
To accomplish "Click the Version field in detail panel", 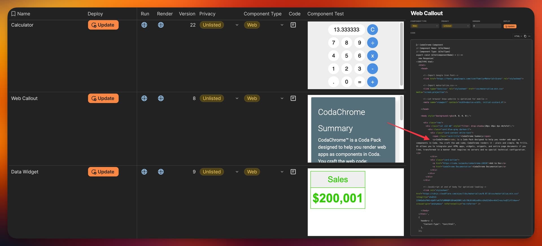I will (487, 26).
